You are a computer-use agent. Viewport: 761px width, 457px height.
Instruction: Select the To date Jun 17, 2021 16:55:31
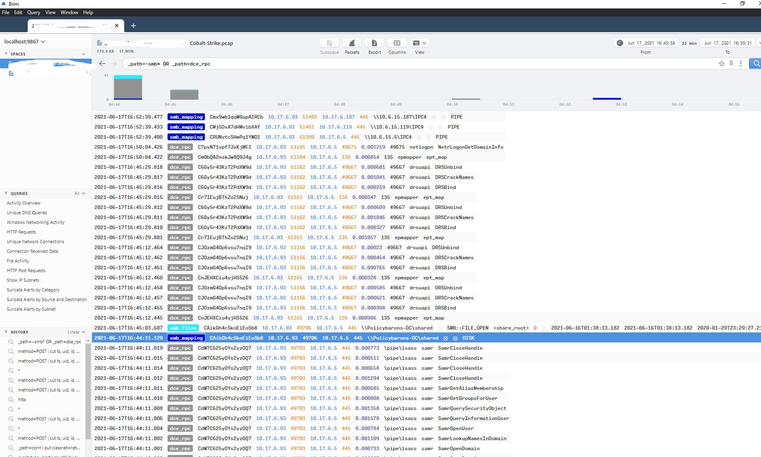coord(728,43)
